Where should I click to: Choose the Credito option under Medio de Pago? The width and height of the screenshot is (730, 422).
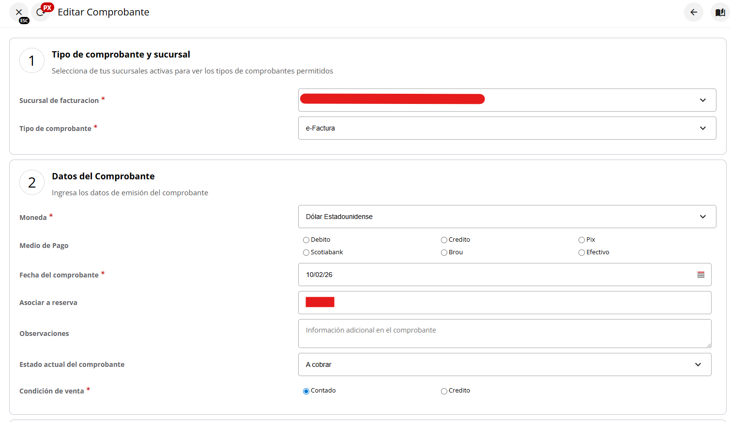[444, 240]
